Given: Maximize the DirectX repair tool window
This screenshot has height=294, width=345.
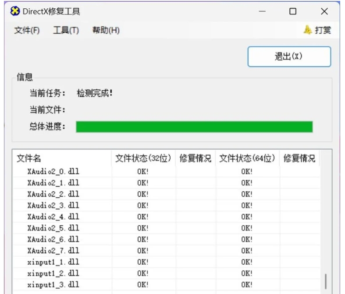Looking at the screenshot, I should coord(293,11).
